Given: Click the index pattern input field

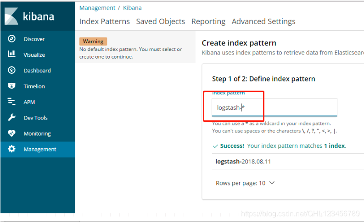Looking at the screenshot, I should 274,107.
